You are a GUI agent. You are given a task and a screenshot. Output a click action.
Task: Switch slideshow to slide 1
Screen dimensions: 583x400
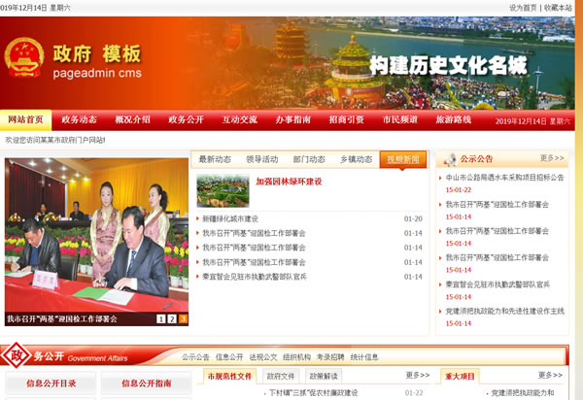(x=160, y=318)
